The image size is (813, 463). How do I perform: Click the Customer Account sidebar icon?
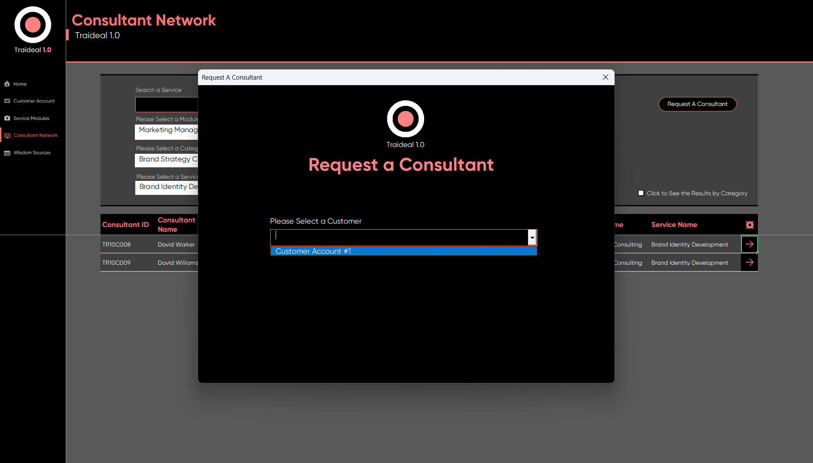[7, 101]
